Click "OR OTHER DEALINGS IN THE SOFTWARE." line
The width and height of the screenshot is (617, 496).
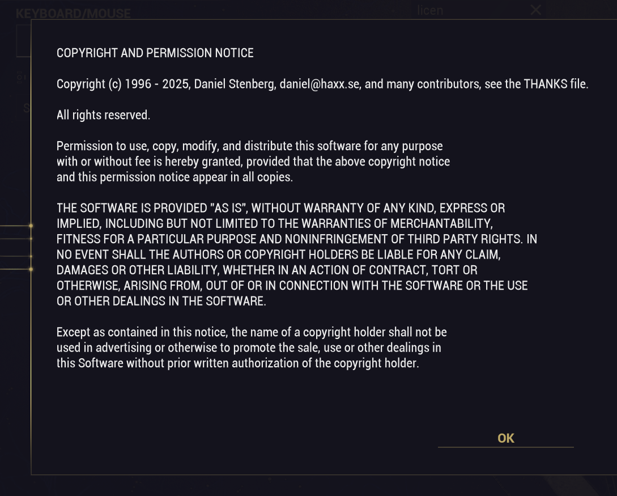161,301
